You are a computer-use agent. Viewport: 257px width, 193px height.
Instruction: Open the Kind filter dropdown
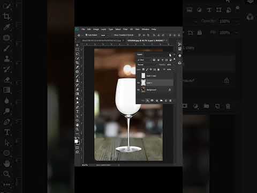click(x=145, y=60)
